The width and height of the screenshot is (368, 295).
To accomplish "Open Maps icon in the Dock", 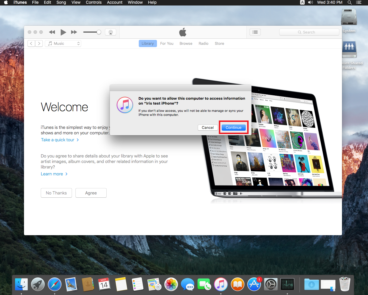I will (154, 284).
